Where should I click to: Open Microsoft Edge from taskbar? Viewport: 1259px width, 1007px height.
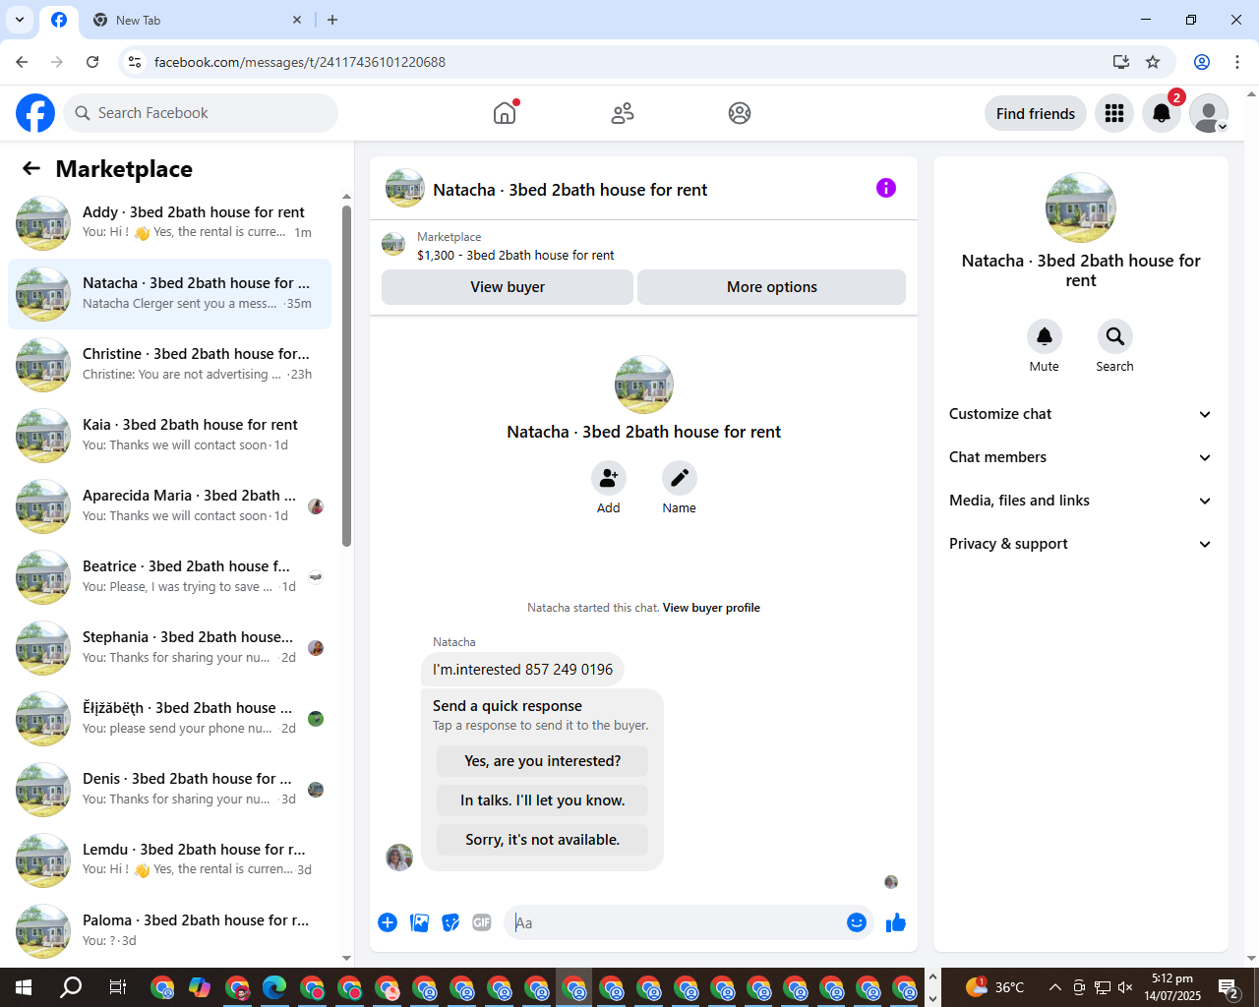pos(274,987)
